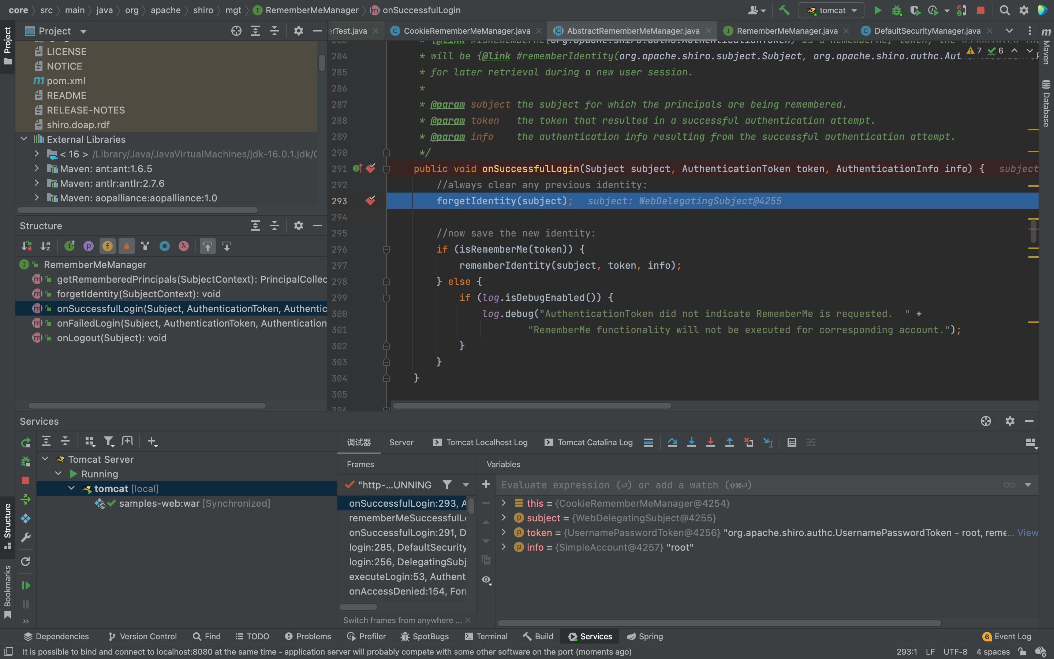
Task: Click the Build project hammer icon
Action: point(784,10)
